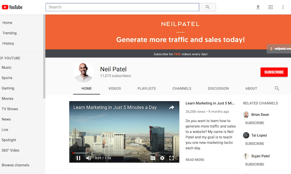Open video player settings gear
Viewport: 291px width, 174px height.
click(x=162, y=158)
